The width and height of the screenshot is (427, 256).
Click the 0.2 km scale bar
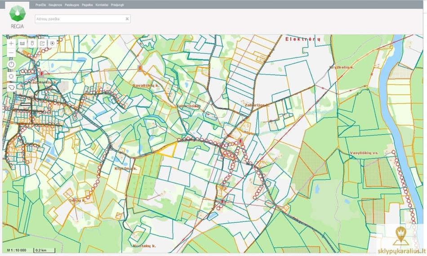44,250
